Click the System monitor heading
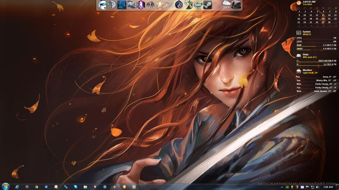The height and width of the screenshot is (190, 339). click(307, 32)
